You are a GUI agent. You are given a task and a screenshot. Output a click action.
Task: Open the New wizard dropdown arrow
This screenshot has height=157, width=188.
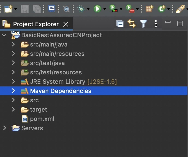(16, 9)
